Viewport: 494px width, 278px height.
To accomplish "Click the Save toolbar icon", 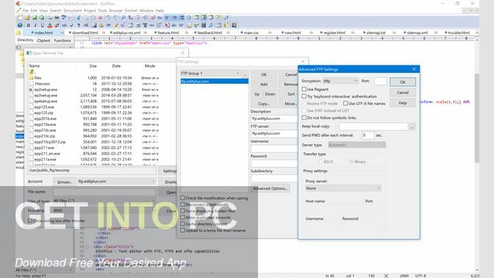I will [35, 18].
